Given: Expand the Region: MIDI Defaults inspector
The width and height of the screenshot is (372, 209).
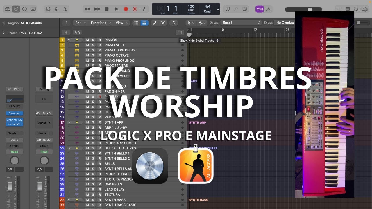Looking at the screenshot, I should tap(4, 23).
